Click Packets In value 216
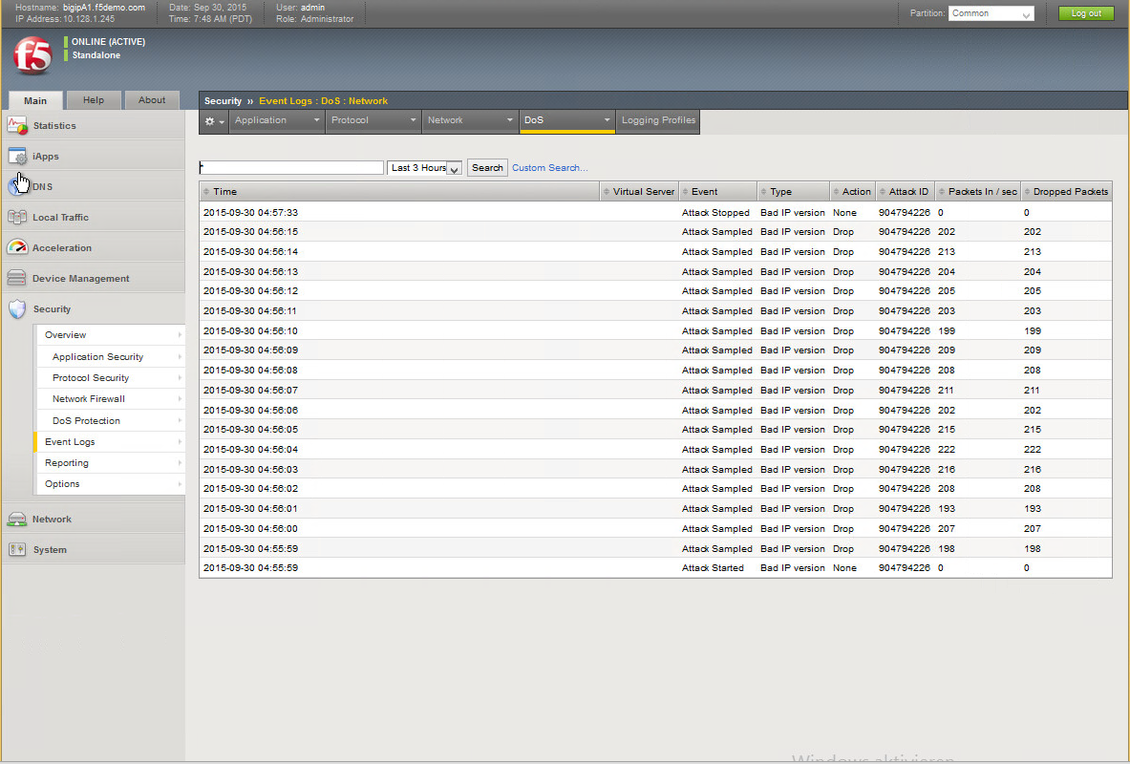1130x764 pixels. tap(947, 470)
